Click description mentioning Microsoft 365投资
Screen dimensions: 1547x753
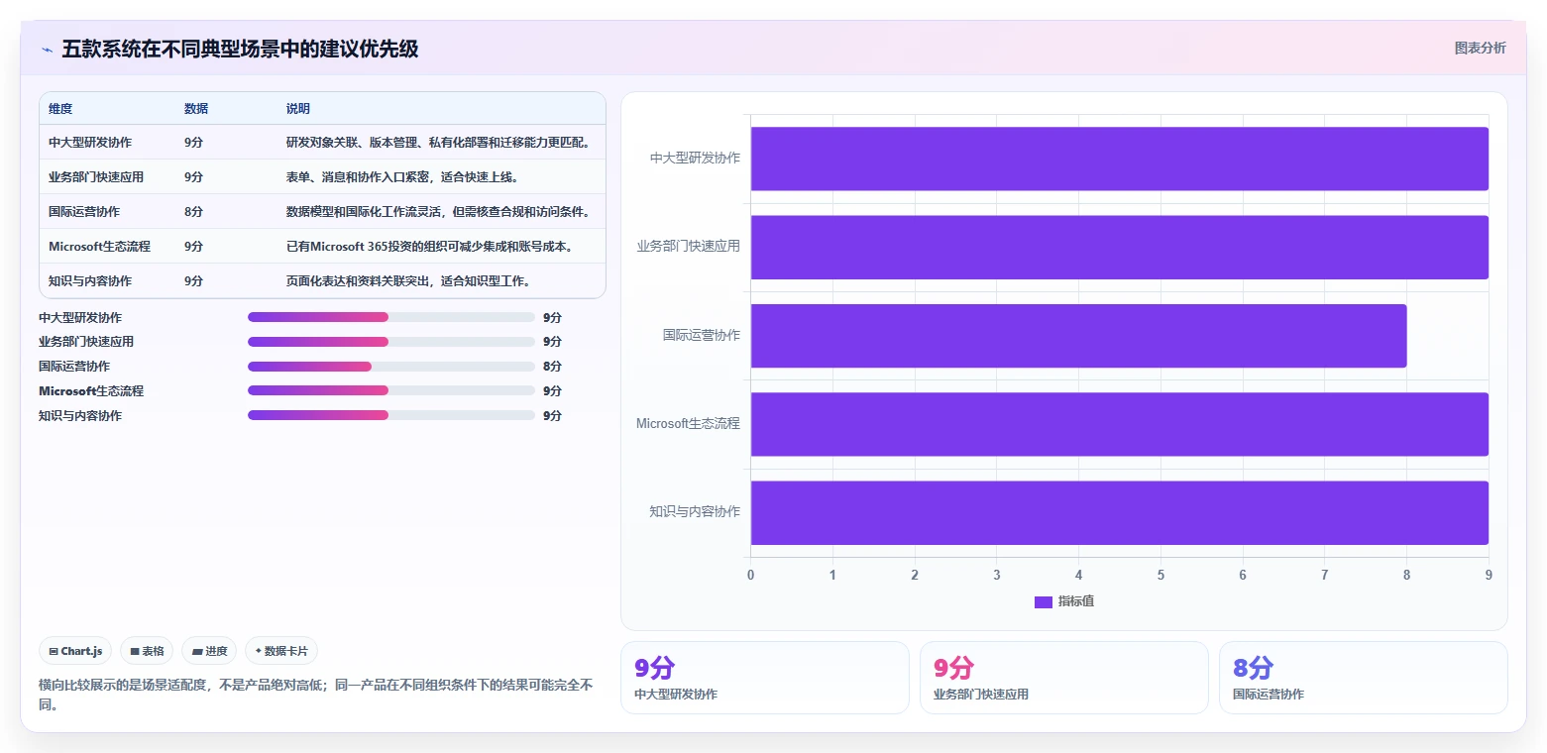(429, 247)
